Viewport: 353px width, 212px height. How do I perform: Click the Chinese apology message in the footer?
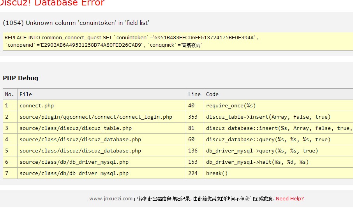point(204,199)
